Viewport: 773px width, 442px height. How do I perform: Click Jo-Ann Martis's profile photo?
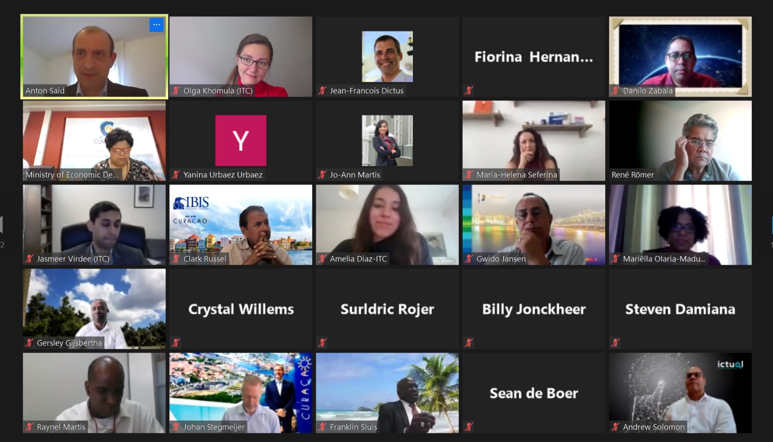387,141
